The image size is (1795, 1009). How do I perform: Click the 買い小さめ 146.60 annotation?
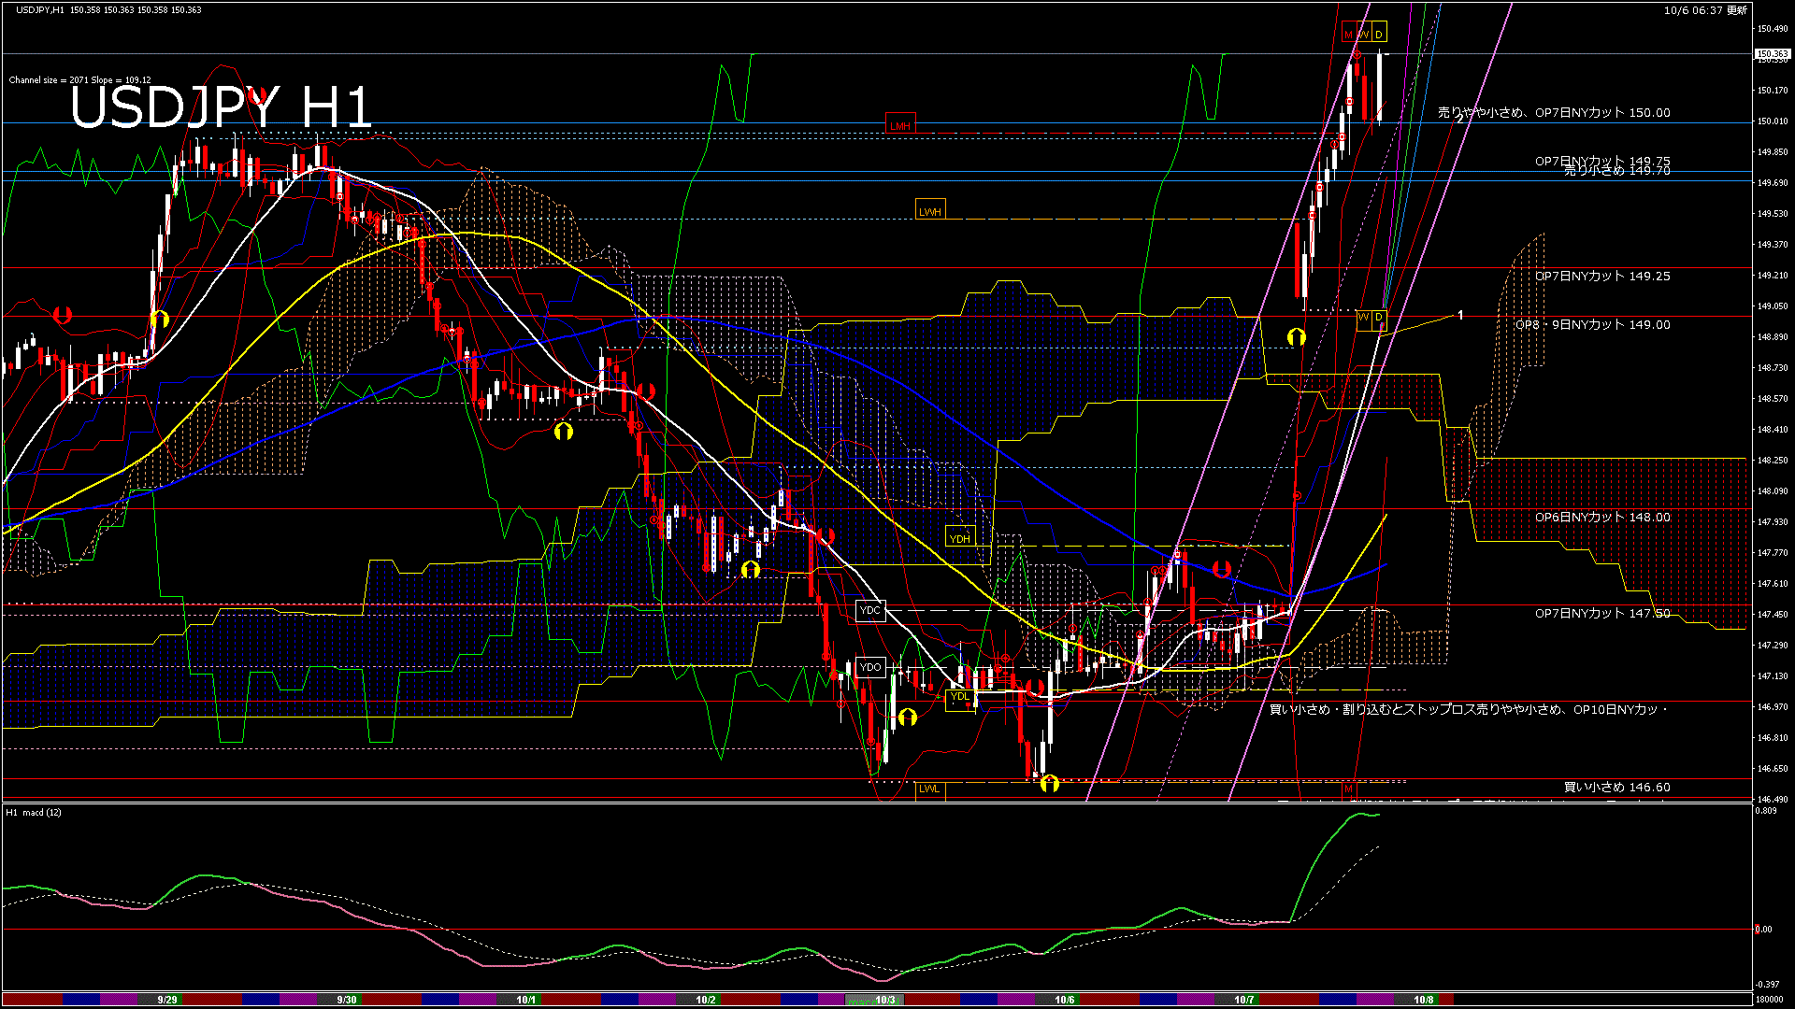coord(1616,787)
